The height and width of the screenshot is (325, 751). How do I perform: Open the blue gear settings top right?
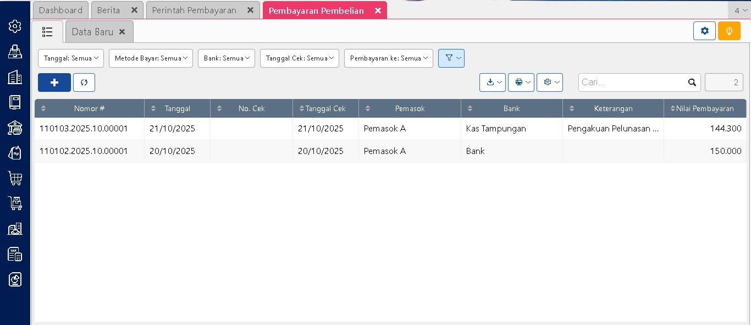click(x=704, y=31)
